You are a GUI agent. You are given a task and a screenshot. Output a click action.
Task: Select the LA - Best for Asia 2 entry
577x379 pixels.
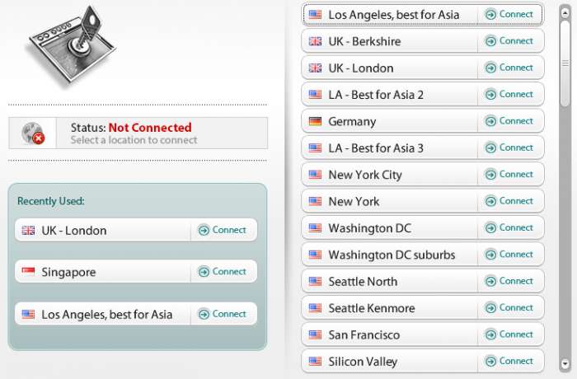point(387,95)
